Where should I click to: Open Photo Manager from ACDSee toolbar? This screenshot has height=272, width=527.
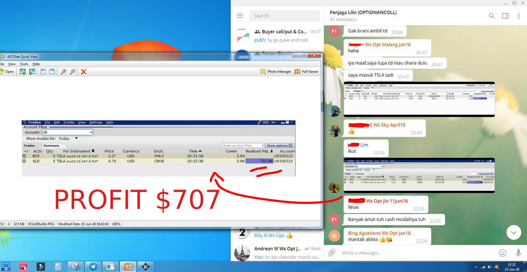click(276, 72)
